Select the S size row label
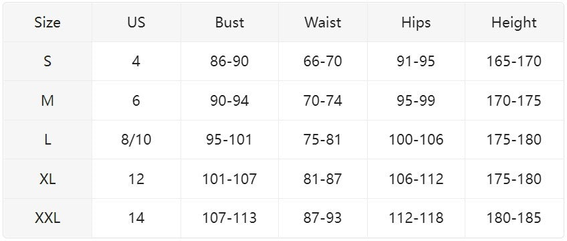This screenshot has width=567, height=241. 47,61
